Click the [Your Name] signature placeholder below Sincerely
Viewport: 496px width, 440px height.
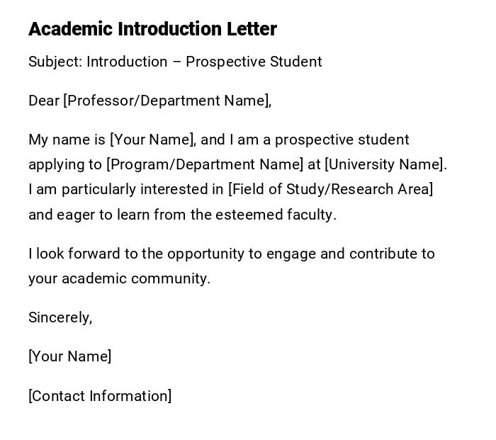tap(69, 356)
